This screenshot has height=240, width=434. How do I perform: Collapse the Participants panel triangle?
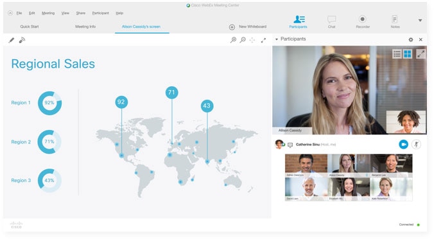pyautogui.click(x=277, y=39)
